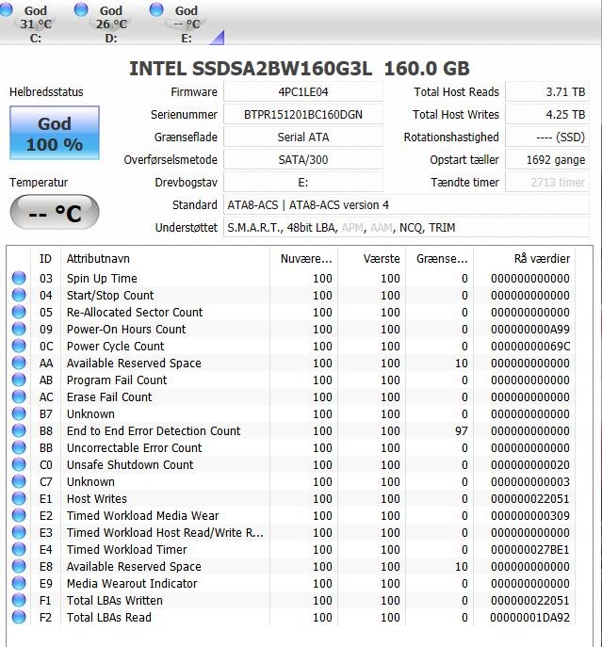Click raw value 000000000020
Viewport: 602px width, 647px height.
530,464
